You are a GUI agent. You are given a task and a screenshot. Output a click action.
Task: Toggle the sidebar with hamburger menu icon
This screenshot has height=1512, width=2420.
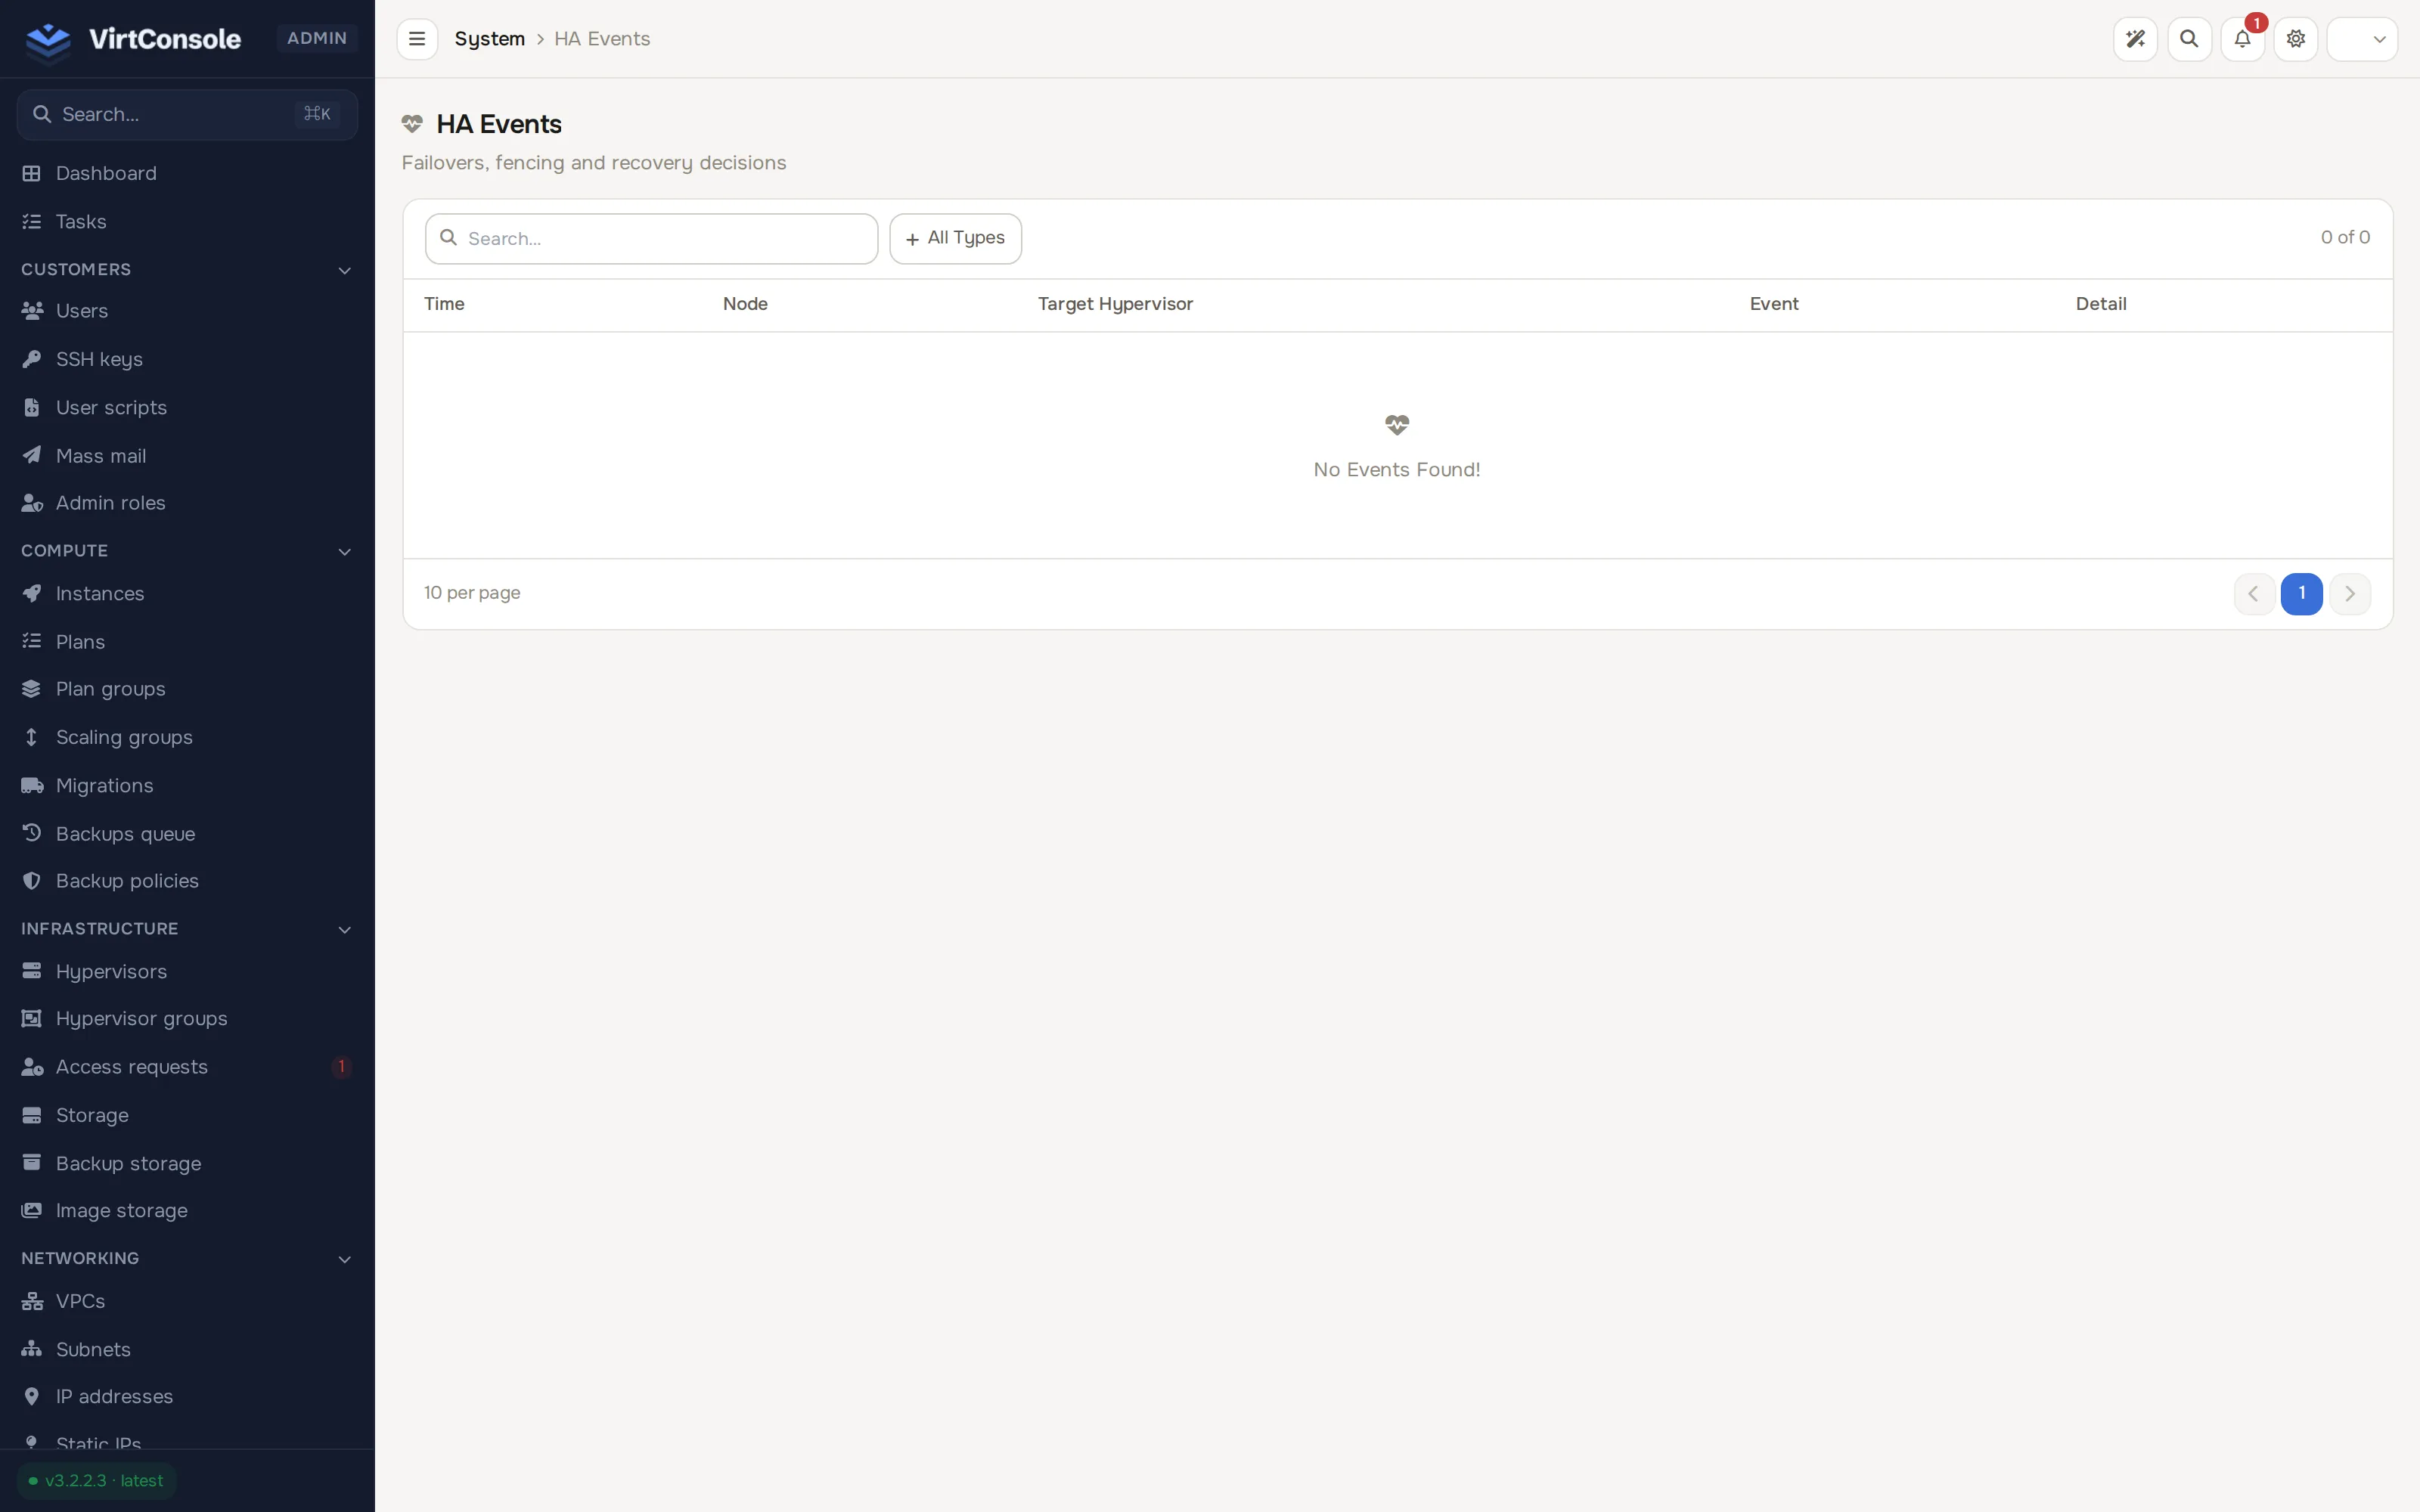[417, 39]
